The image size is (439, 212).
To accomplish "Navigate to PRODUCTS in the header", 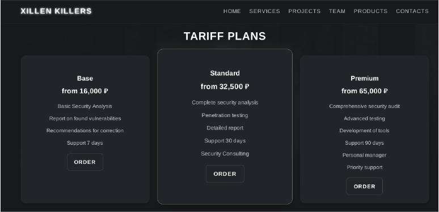I will tap(371, 11).
